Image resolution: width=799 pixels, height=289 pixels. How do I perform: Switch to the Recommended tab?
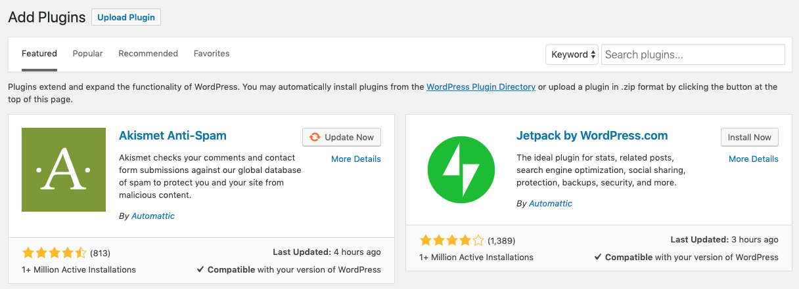[x=148, y=54]
